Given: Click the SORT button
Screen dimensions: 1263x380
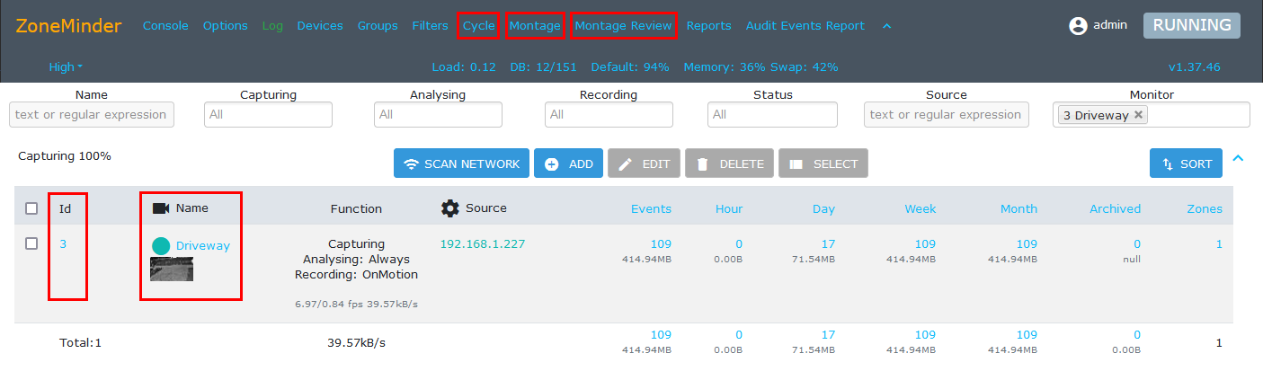Looking at the screenshot, I should pos(1186,163).
